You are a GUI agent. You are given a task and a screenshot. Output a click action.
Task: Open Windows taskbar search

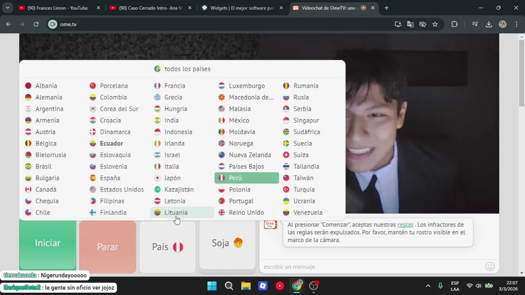(229, 286)
